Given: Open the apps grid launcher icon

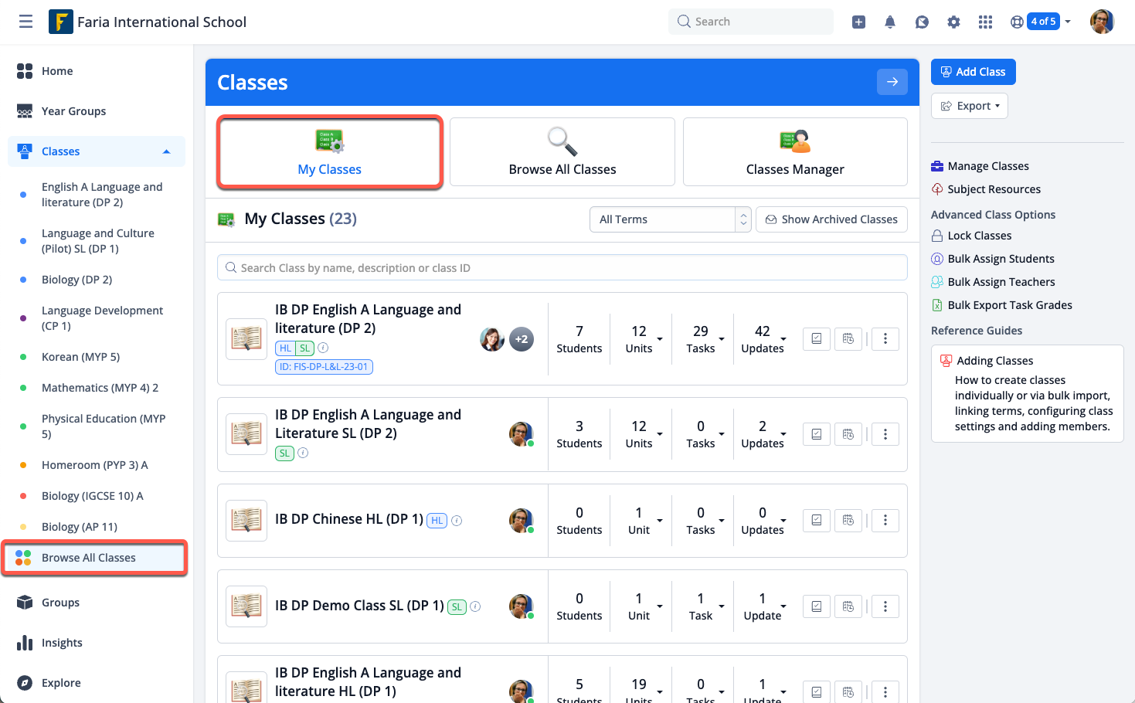Looking at the screenshot, I should pos(985,22).
